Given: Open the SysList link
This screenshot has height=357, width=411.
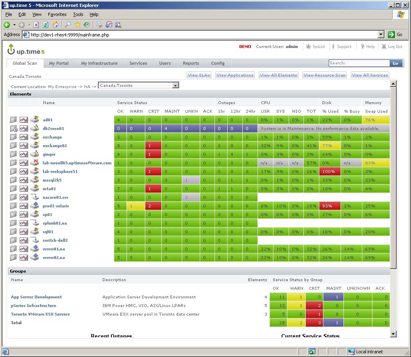Looking at the screenshot, I should 316,46.
